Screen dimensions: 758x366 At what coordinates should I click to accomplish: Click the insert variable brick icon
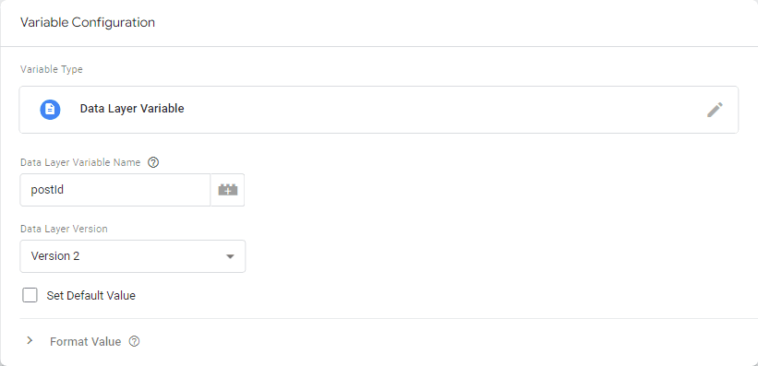[228, 190]
